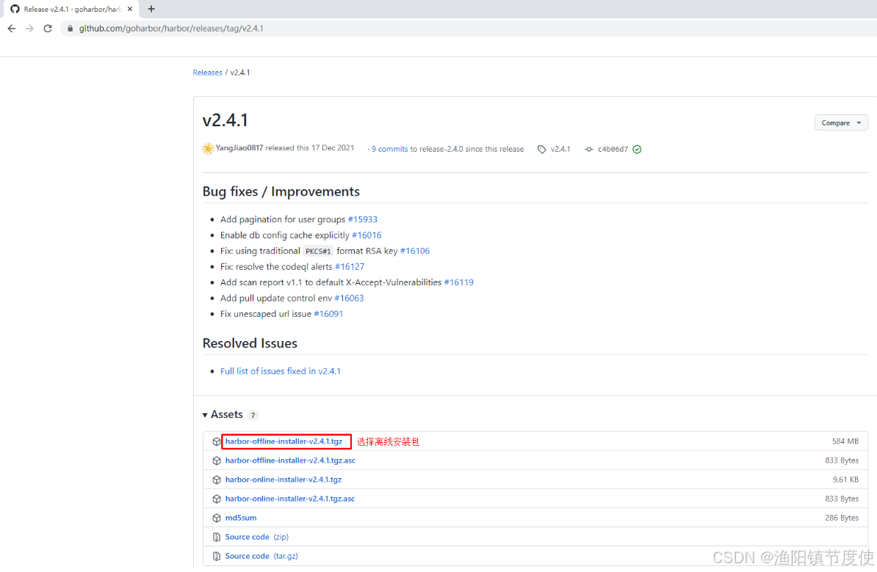Open pull request #16127 link
877x572 pixels.
(350, 266)
